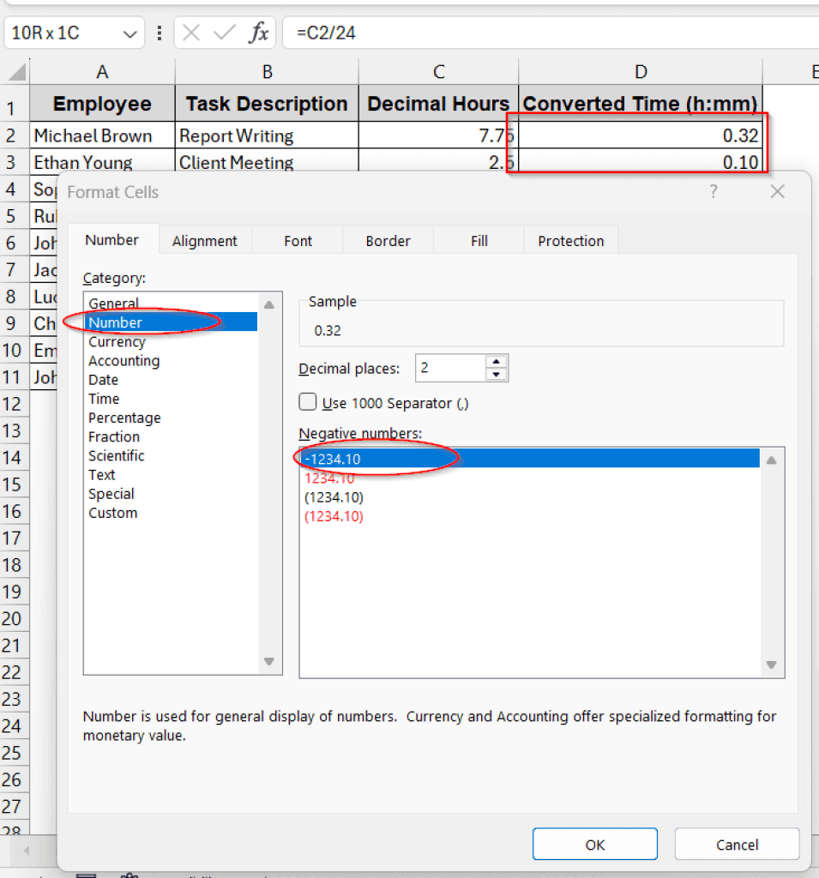Image resolution: width=819 pixels, height=878 pixels.
Task: Select the red -1234.10 negative number format
Action: pyautogui.click(x=334, y=478)
